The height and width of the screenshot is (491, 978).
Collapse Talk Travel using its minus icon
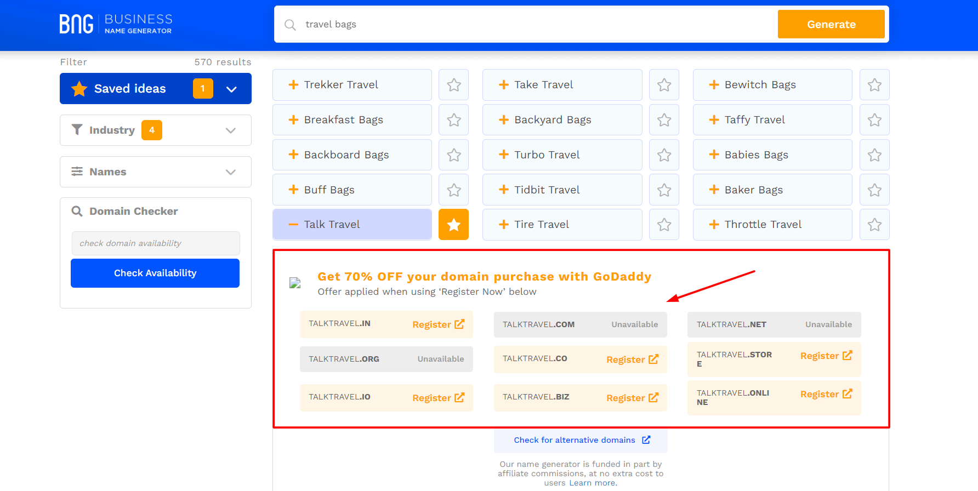coord(293,225)
